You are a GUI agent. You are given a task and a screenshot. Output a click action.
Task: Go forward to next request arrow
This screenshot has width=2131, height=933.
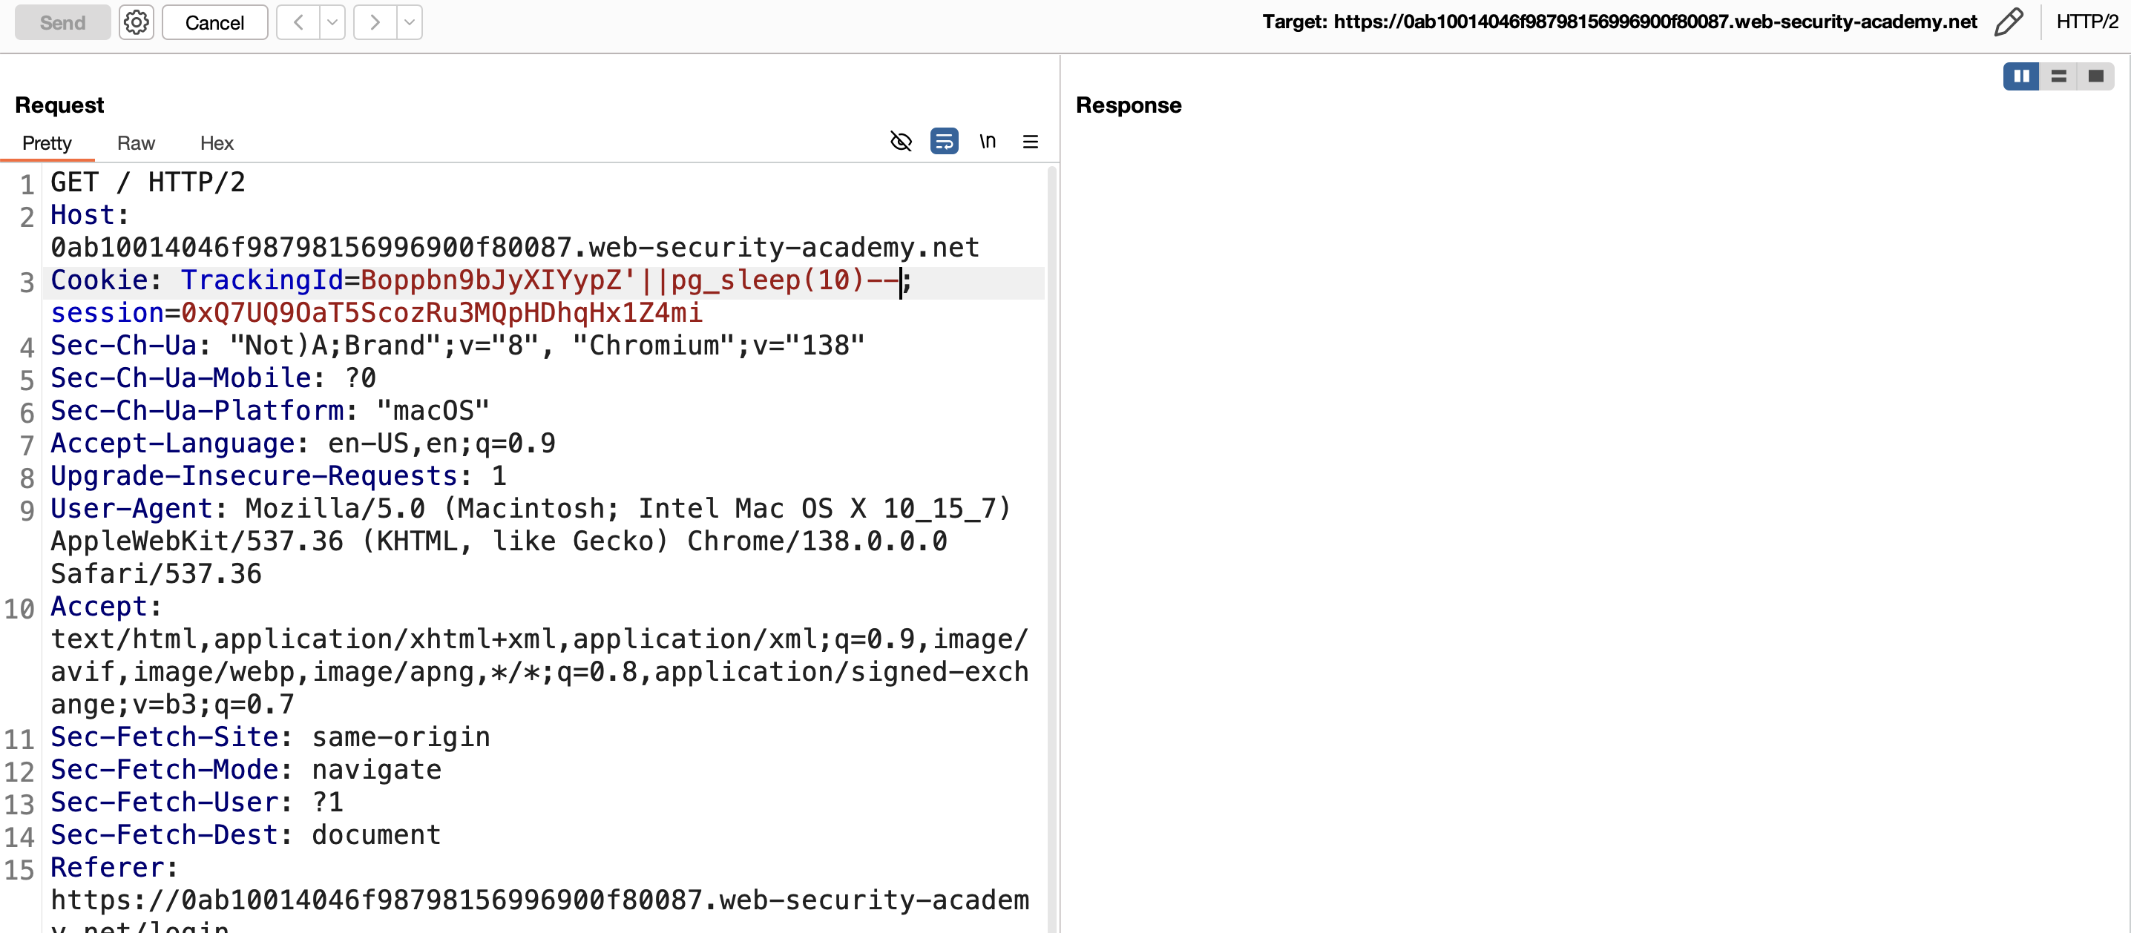(x=375, y=22)
